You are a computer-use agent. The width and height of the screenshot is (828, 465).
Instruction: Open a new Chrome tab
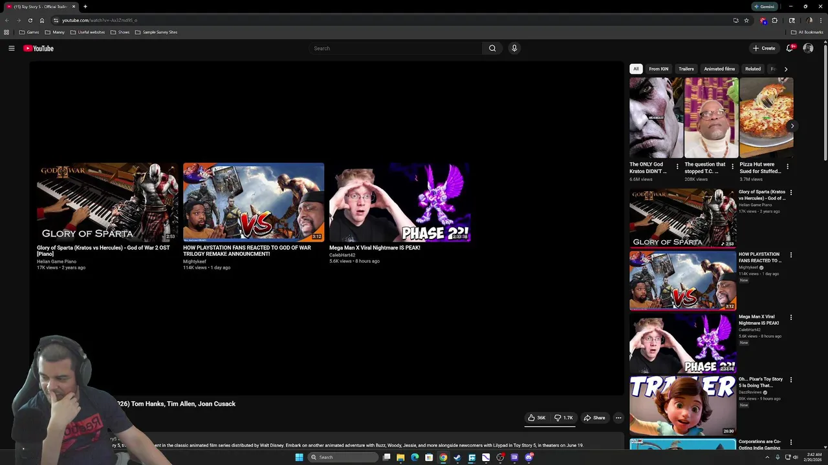coord(85,6)
